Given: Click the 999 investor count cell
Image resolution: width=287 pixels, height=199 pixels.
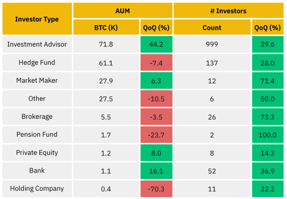Looking at the screenshot, I should (x=212, y=45).
